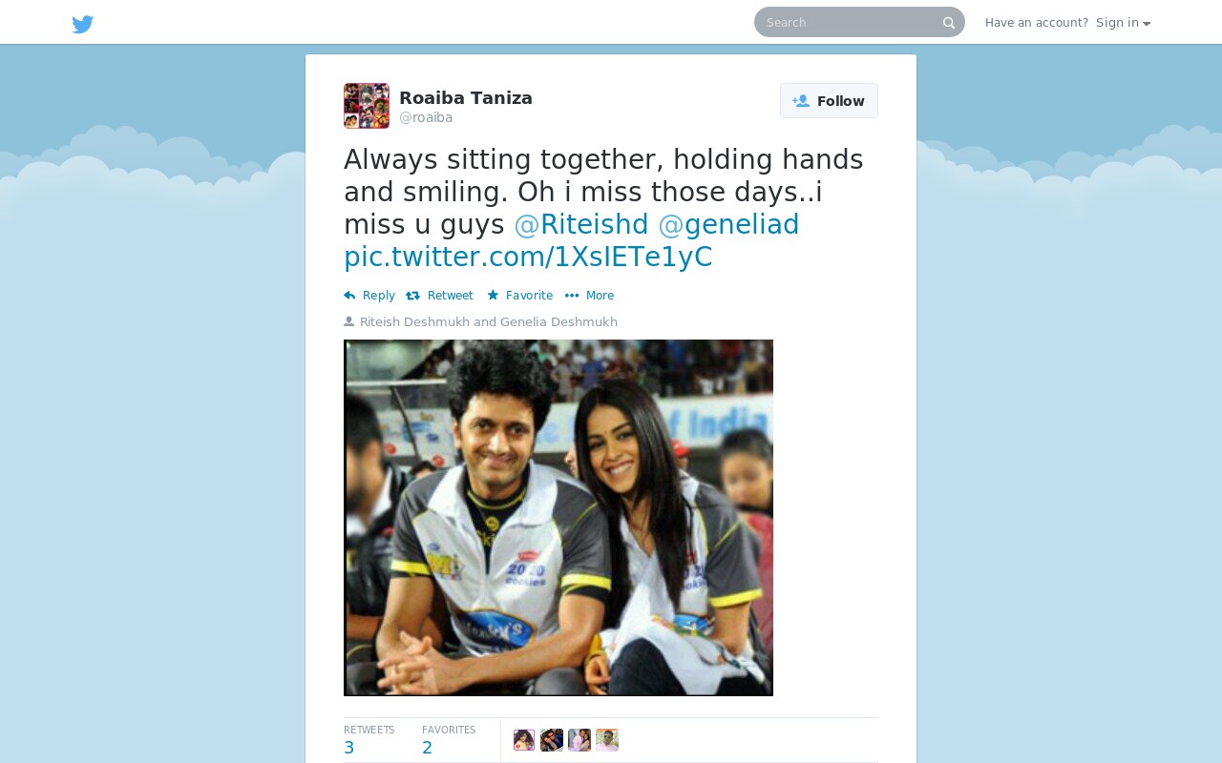Follow Roaiba Taniza

pos(829,101)
